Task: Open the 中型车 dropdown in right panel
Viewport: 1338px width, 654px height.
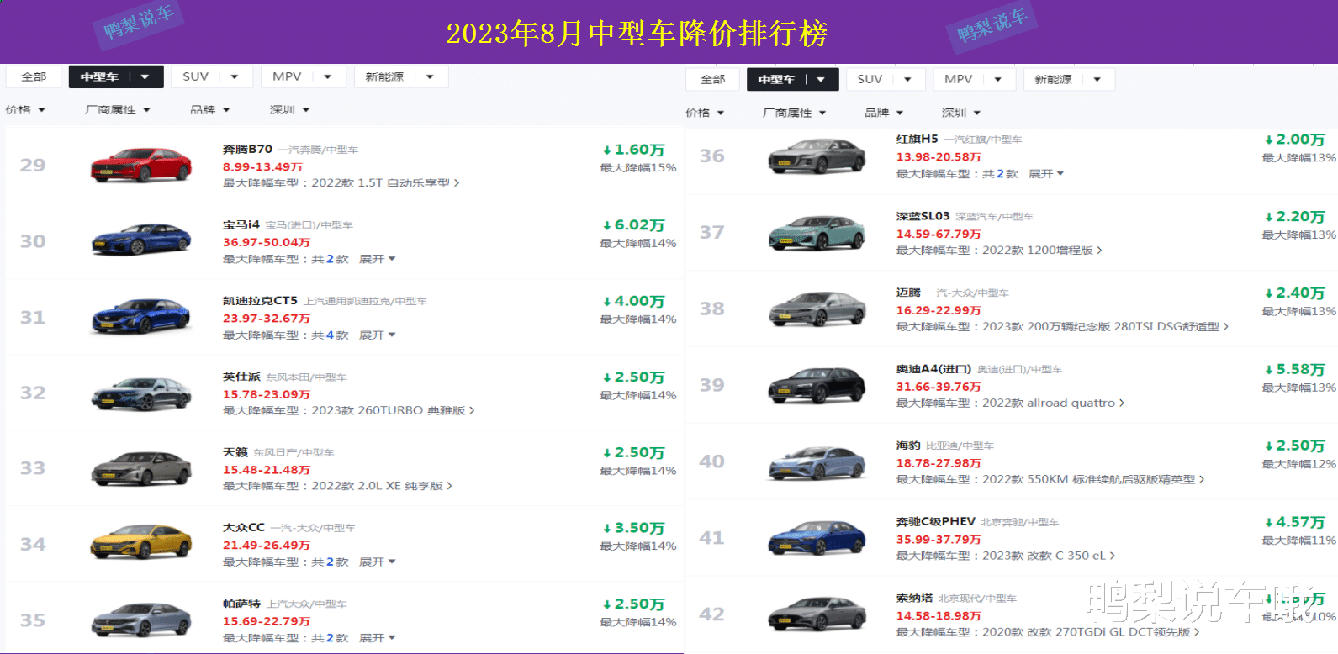Action: [x=792, y=80]
